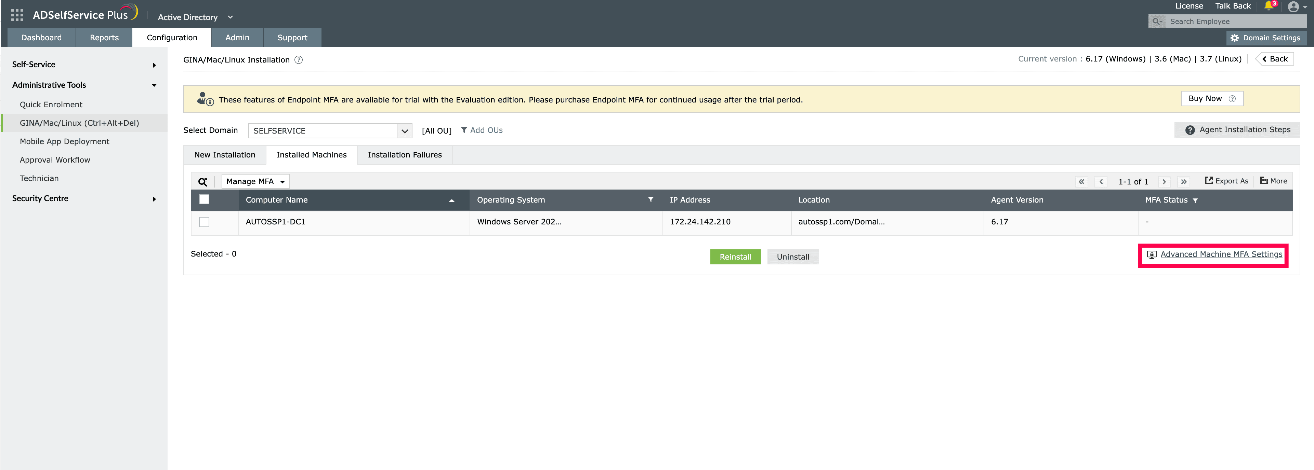Click the table search magnifier icon
The width and height of the screenshot is (1314, 470).
tap(202, 181)
